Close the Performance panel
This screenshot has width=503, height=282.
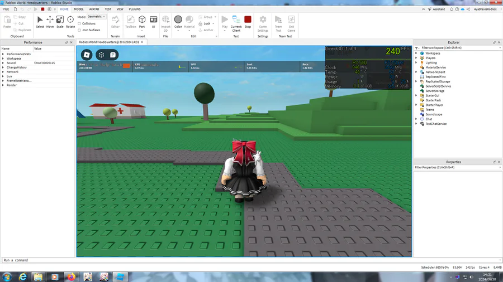point(71,42)
